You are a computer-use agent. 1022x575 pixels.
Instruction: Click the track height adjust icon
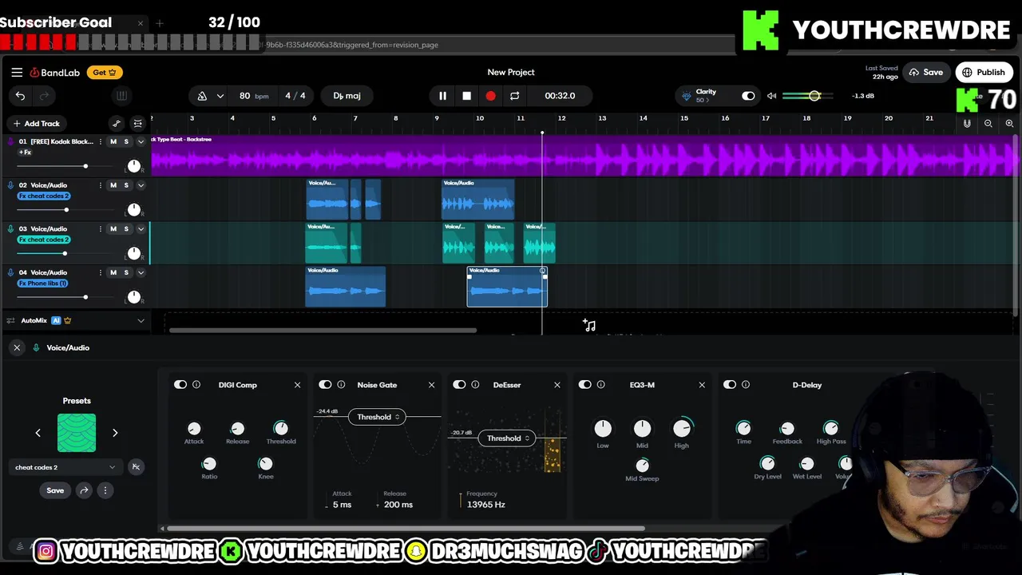(137, 124)
